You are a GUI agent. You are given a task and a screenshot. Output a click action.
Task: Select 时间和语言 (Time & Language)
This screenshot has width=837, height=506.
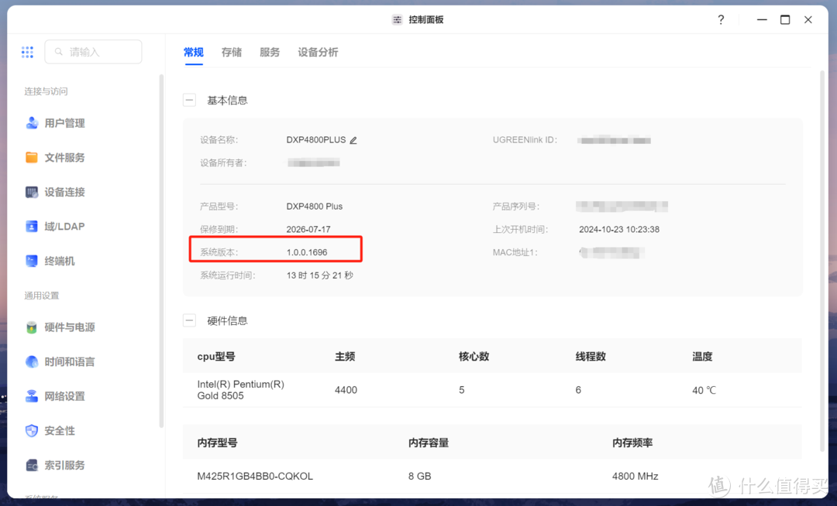[x=68, y=361]
